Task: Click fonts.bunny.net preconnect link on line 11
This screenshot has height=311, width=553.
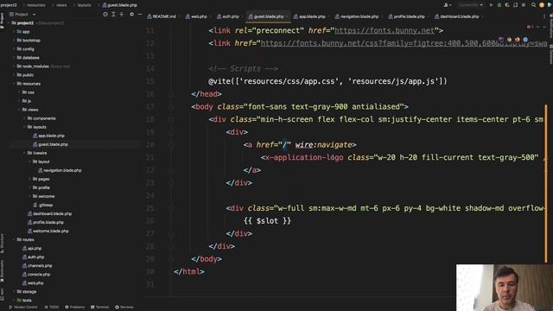Action: click(x=385, y=31)
